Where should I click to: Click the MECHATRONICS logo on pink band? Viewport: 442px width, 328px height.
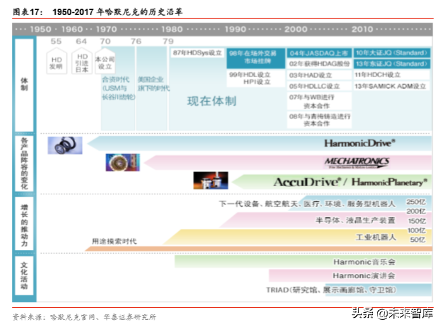(x=357, y=162)
